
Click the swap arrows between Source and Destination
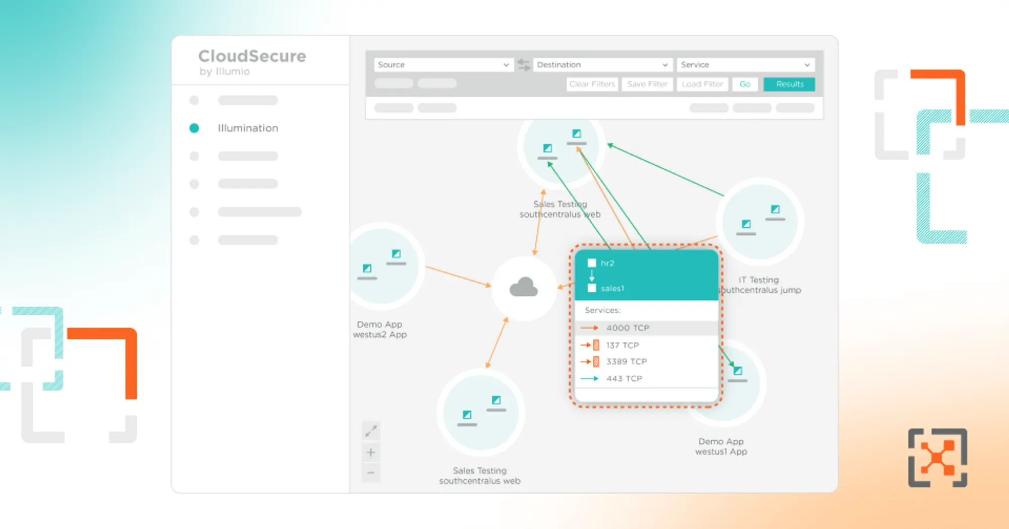(523, 64)
